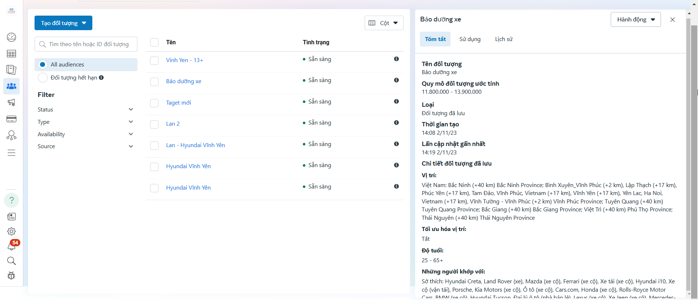
Task: Open the help question mark icon
Action: point(11,200)
